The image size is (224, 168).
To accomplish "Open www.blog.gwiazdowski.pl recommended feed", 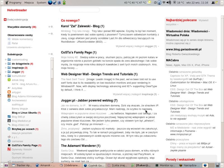I will pos(184,50).
